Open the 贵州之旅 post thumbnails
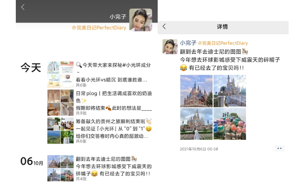This screenshot has height=190, width=304. (60, 131)
